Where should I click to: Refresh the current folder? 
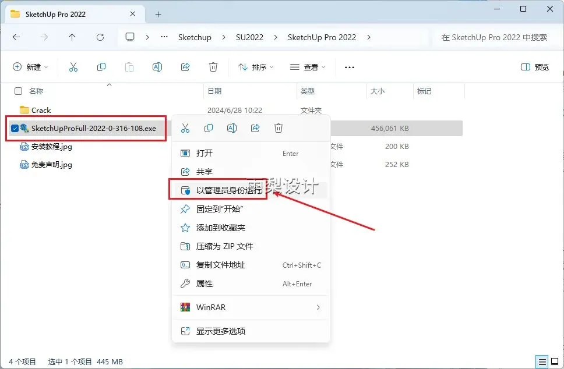(100, 37)
